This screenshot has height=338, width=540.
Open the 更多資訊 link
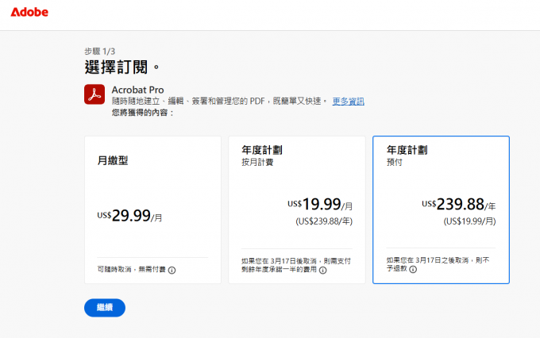tap(348, 102)
